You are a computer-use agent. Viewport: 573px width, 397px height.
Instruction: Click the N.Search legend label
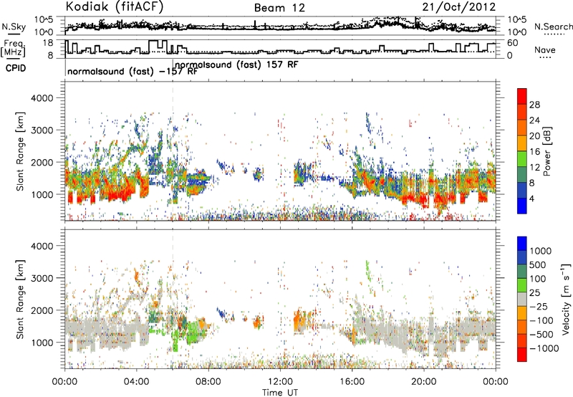coord(553,27)
